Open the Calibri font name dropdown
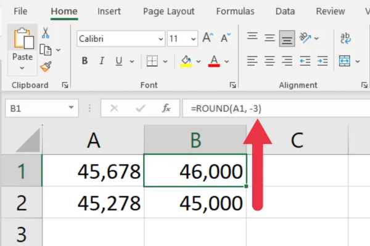This screenshot has width=370, height=246. pos(161,39)
